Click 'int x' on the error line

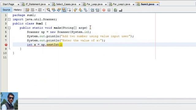[31, 45]
